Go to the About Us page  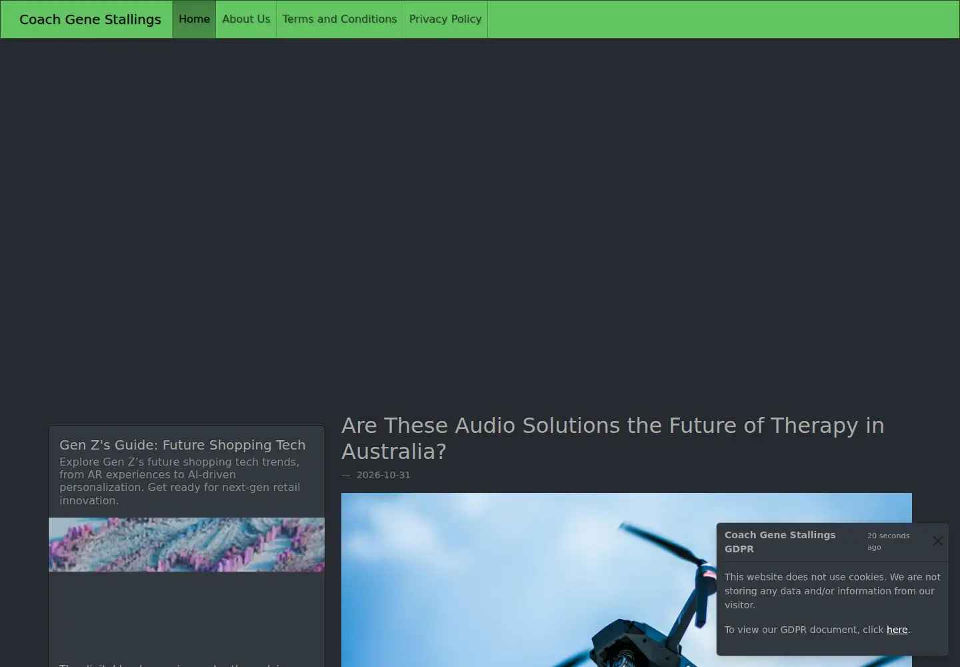coord(246,19)
